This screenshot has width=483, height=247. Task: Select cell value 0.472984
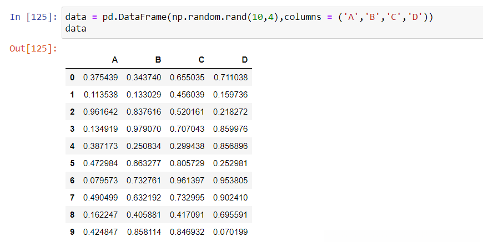pos(100,163)
